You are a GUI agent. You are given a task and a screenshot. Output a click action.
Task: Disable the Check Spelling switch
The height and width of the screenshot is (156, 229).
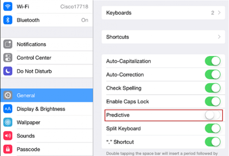213,88
